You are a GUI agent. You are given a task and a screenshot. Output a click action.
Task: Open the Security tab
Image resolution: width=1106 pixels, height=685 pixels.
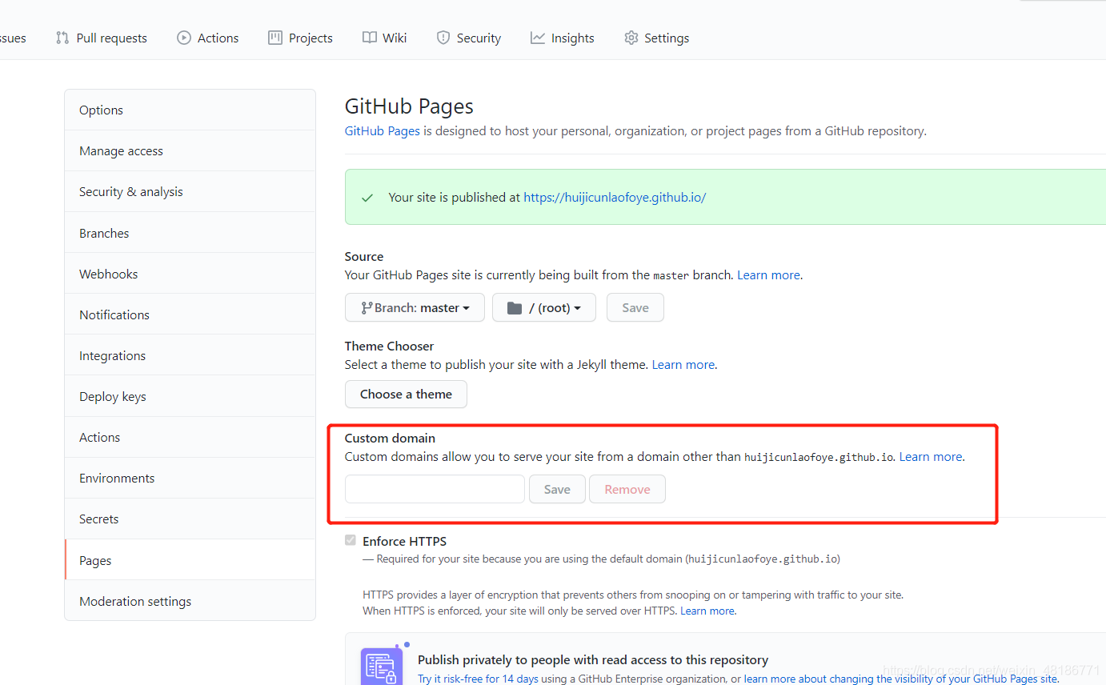point(469,38)
